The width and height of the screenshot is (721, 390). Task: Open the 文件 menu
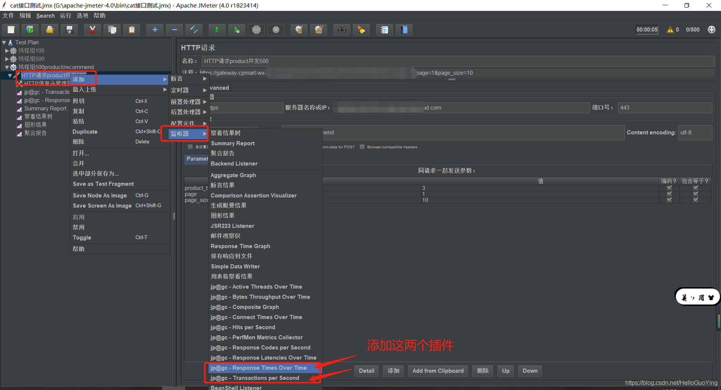coord(8,16)
